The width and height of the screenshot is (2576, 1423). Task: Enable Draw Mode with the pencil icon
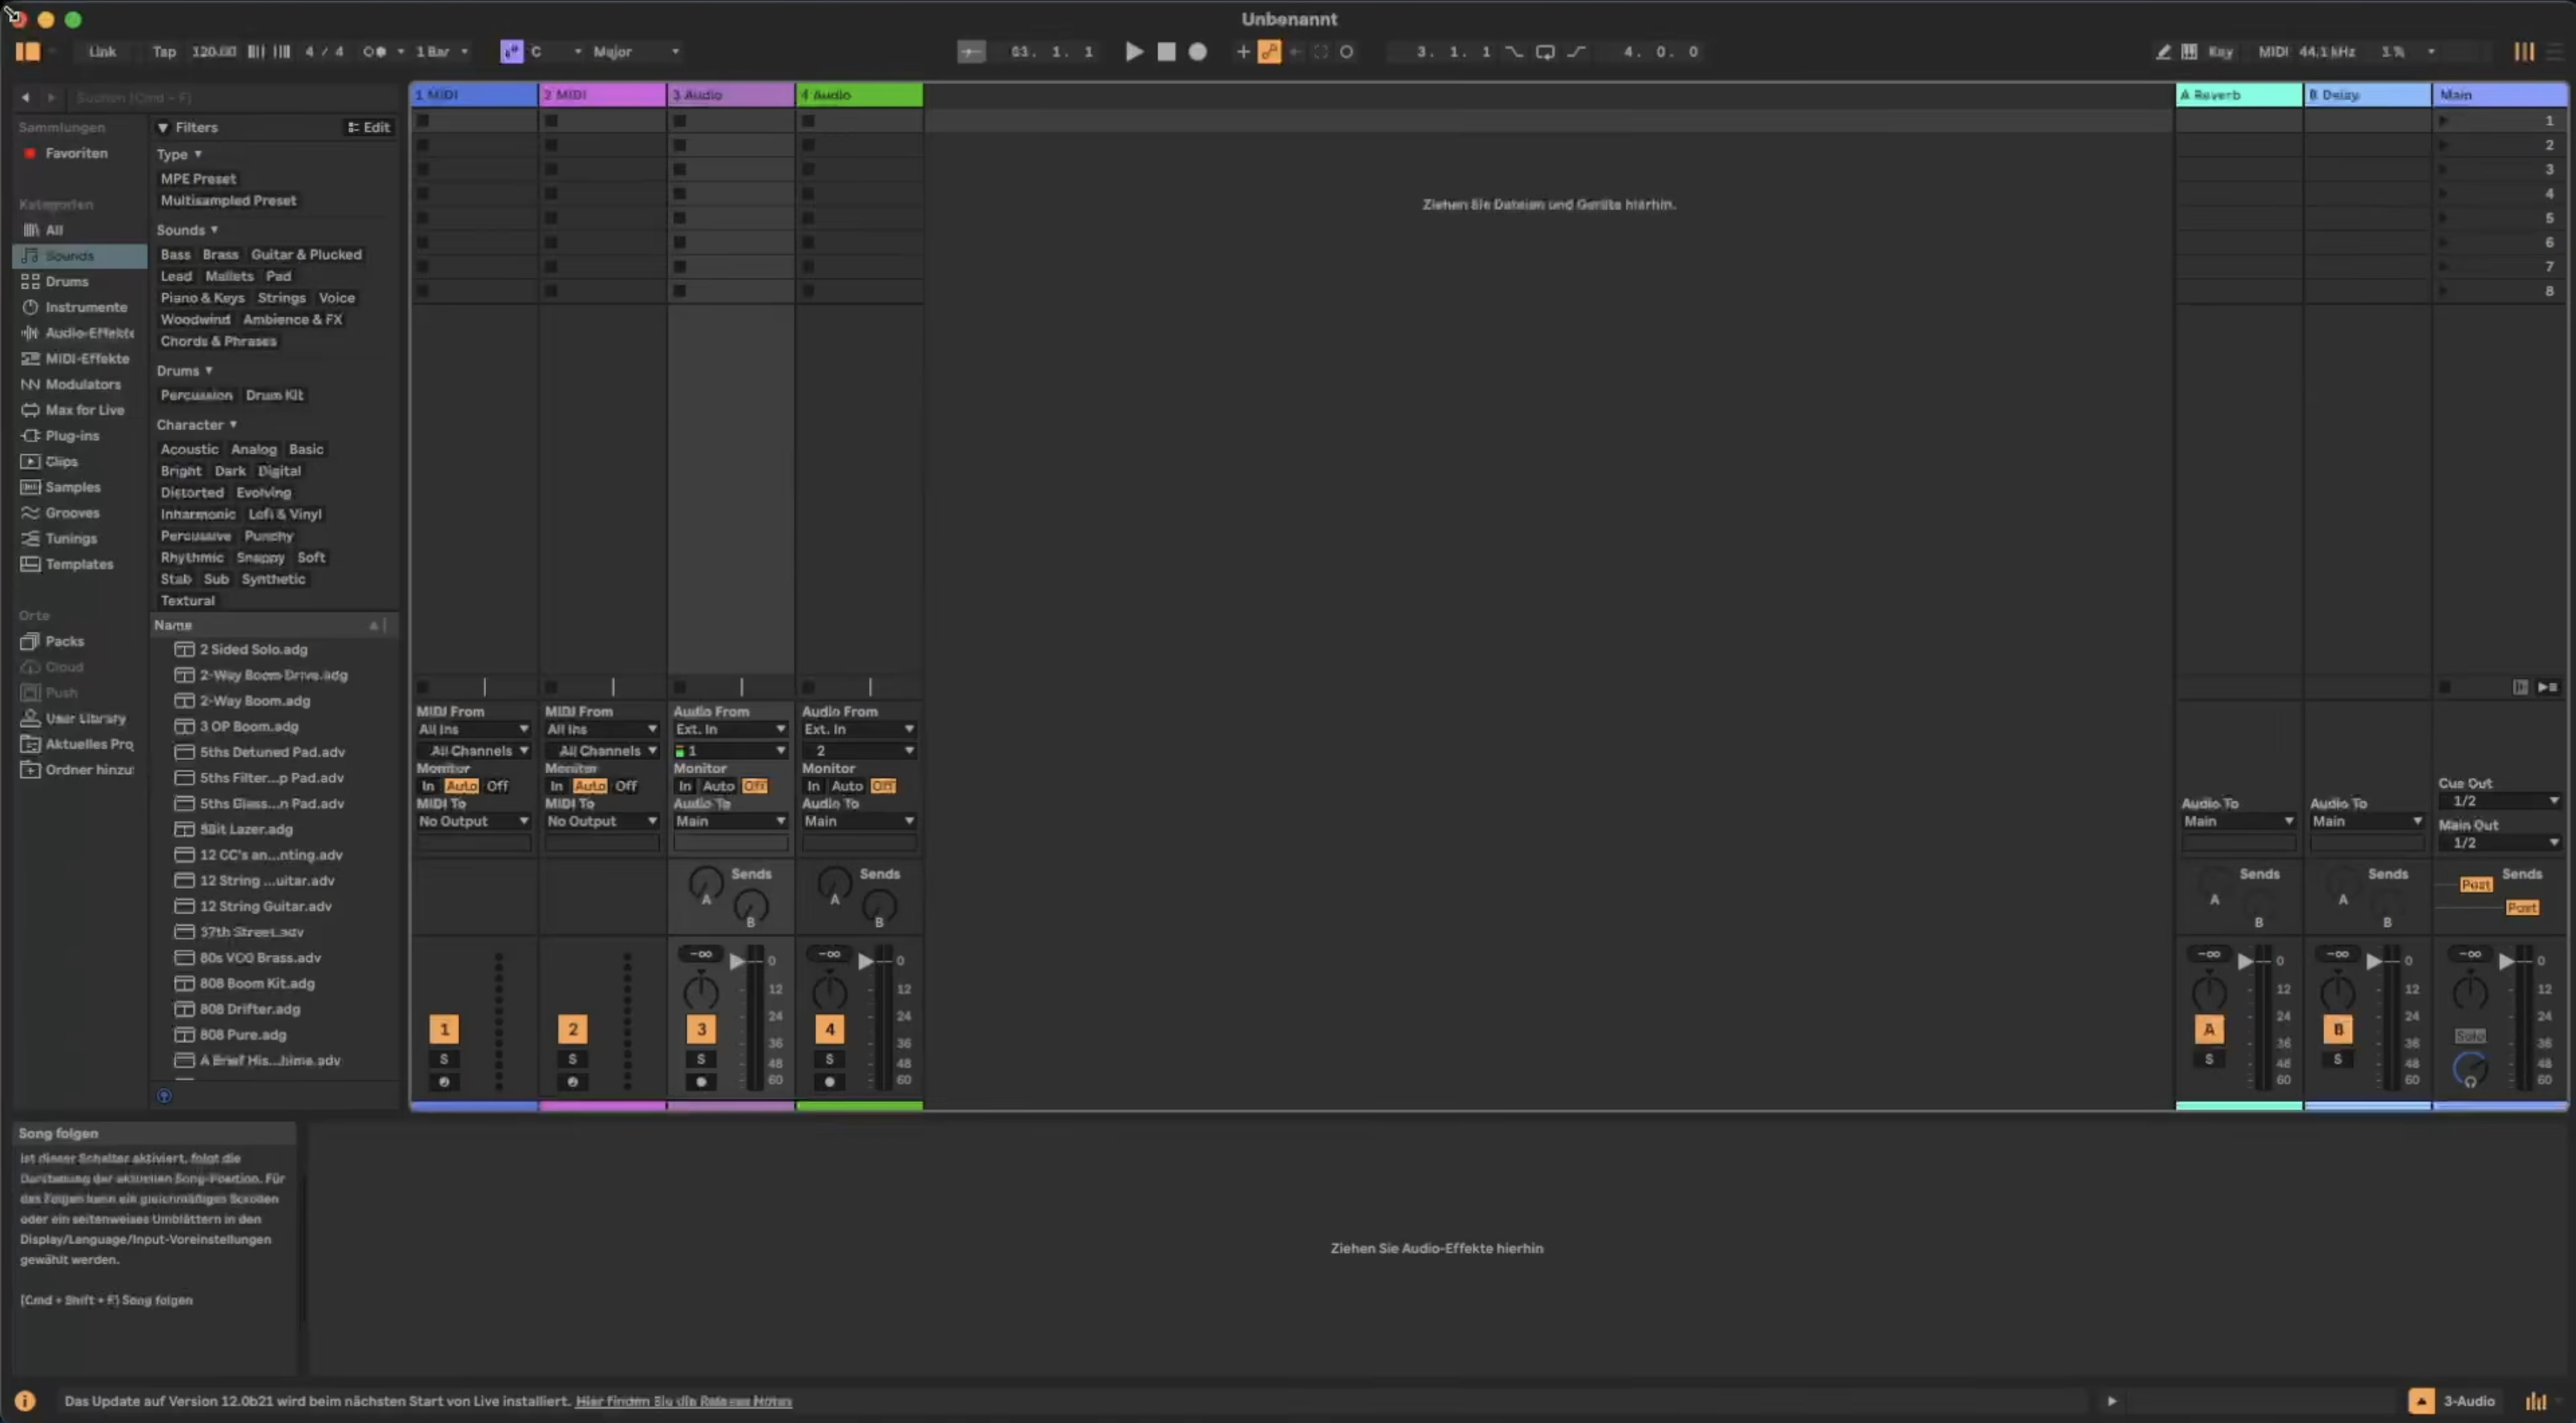click(x=2162, y=51)
